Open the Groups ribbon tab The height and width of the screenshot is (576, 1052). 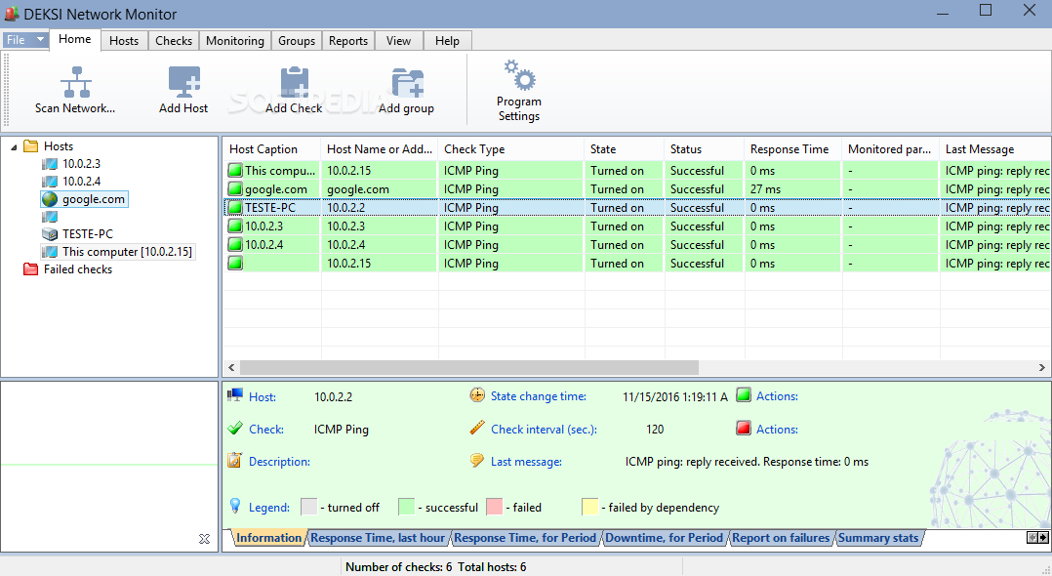pos(297,41)
